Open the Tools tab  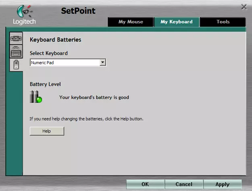click(223, 22)
